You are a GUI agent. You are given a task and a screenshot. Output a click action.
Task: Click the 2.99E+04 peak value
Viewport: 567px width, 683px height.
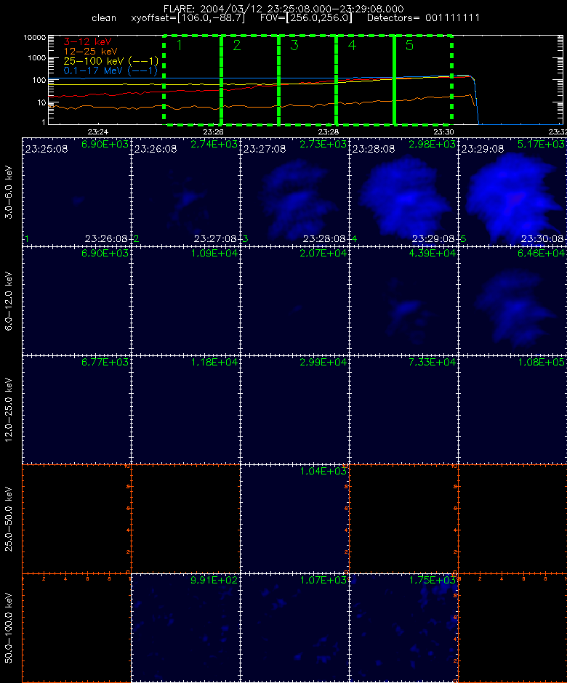pyautogui.click(x=323, y=363)
